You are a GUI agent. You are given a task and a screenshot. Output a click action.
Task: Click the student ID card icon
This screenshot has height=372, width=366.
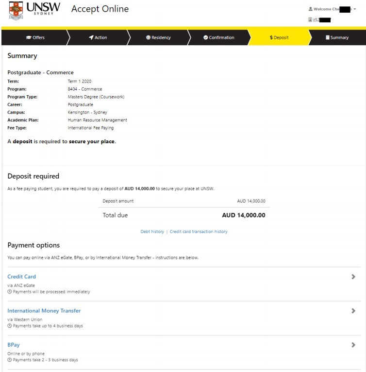coord(310,20)
